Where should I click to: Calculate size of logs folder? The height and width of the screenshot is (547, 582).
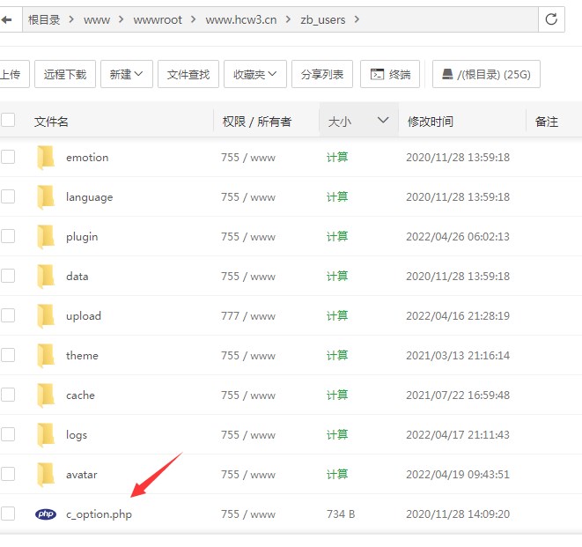(337, 434)
